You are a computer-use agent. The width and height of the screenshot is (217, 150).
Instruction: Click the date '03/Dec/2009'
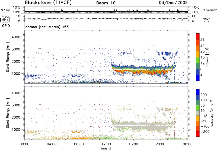click(x=173, y=2)
